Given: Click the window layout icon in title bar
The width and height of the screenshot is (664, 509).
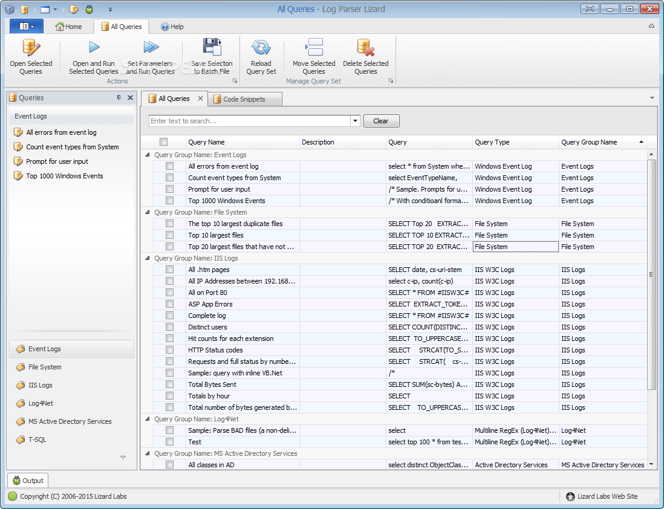Looking at the screenshot, I should (45, 9).
